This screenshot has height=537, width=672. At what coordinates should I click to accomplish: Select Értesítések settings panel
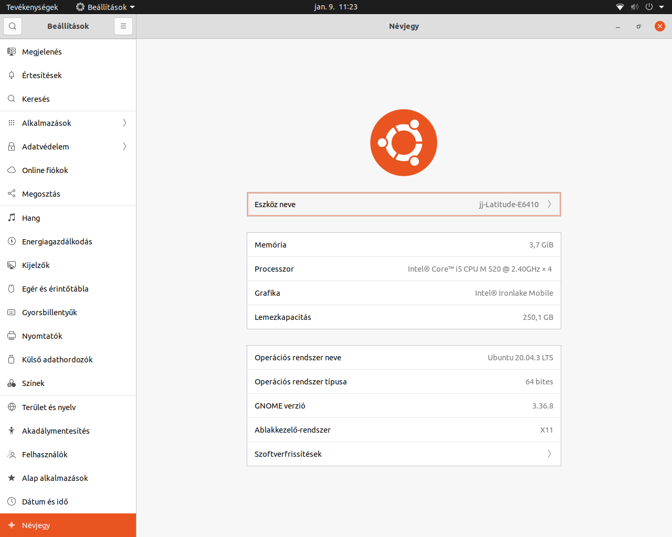(68, 75)
